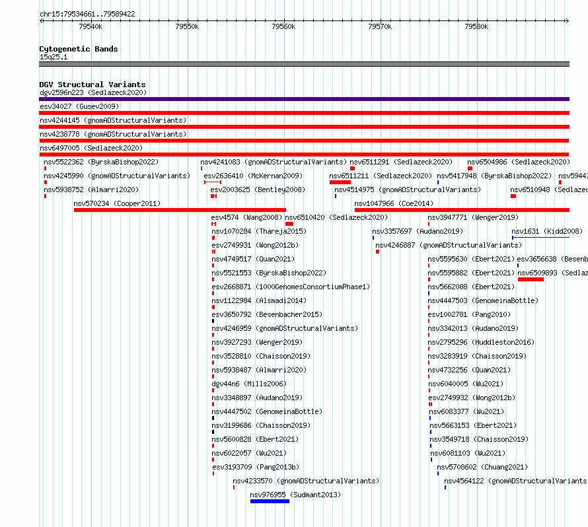Click the dgv2596n223 (Sedlazeck2020) variant label
The image size is (588, 527).
tap(93, 92)
